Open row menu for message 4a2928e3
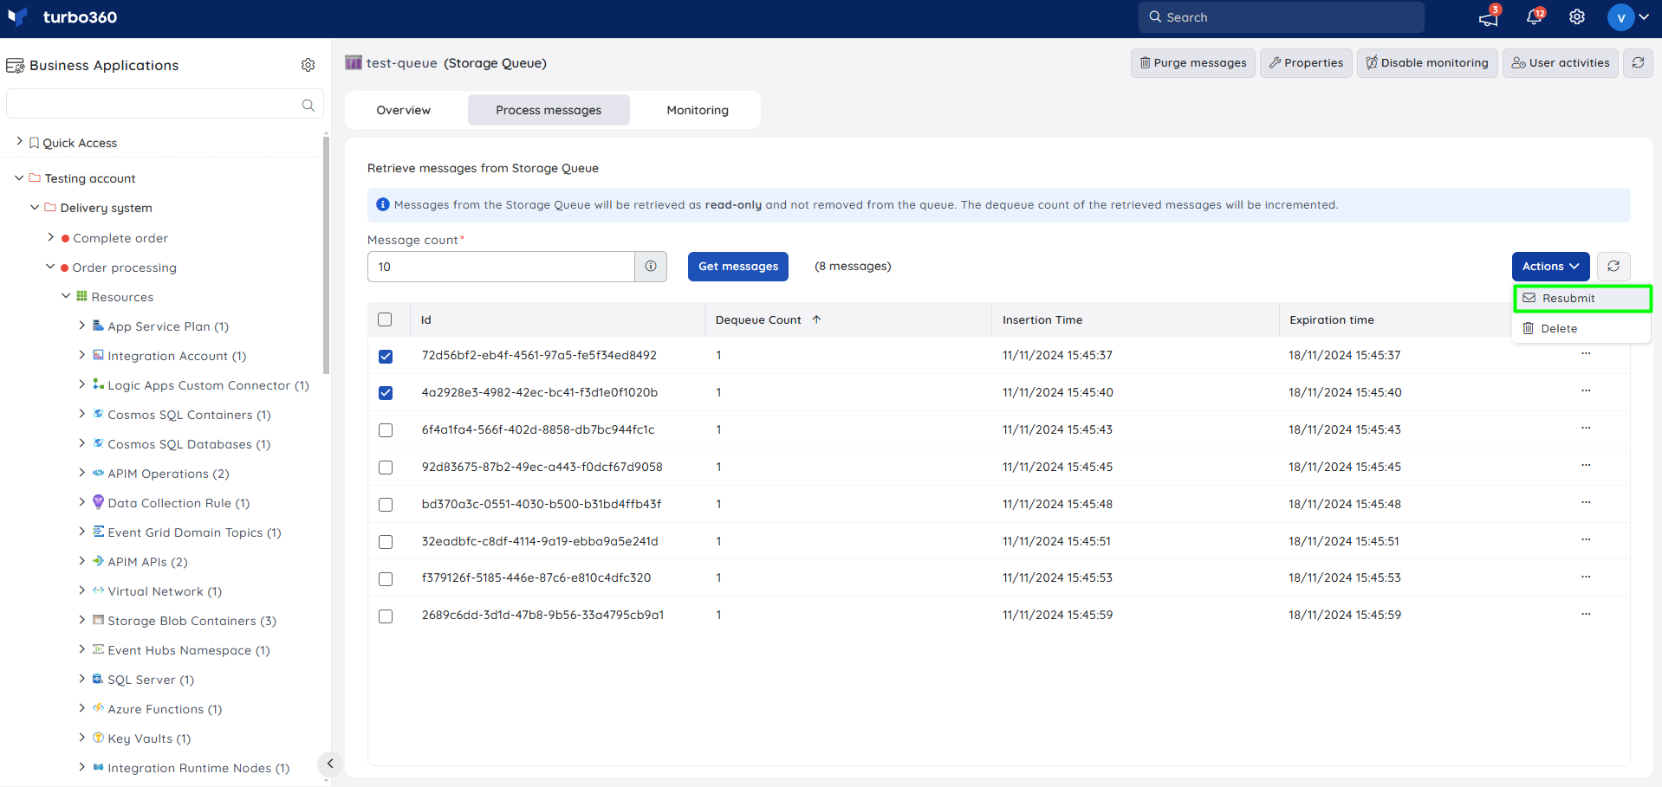 1586,391
